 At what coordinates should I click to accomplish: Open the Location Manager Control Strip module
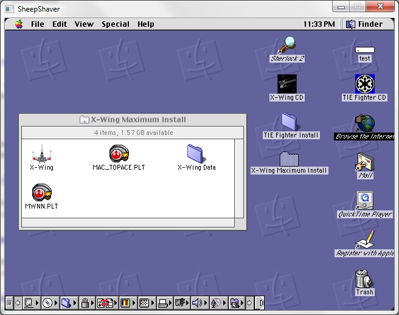click(107, 303)
